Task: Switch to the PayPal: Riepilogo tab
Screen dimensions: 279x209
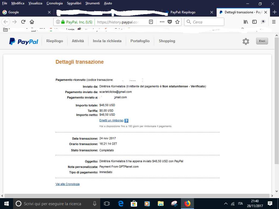Action: click(189, 12)
